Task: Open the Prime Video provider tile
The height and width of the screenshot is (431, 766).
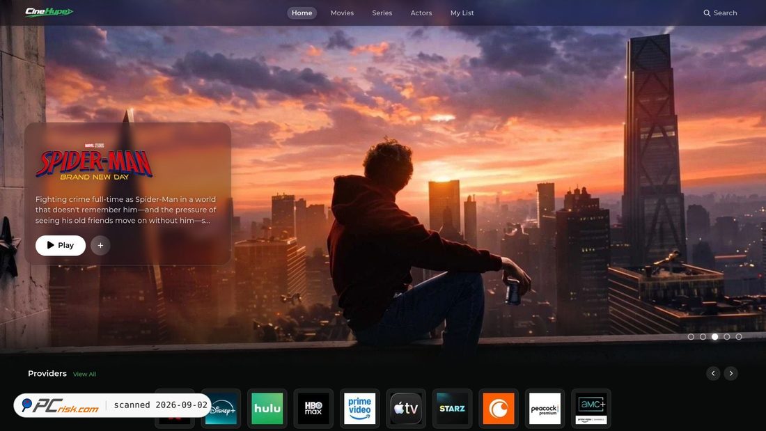Action: [359, 409]
